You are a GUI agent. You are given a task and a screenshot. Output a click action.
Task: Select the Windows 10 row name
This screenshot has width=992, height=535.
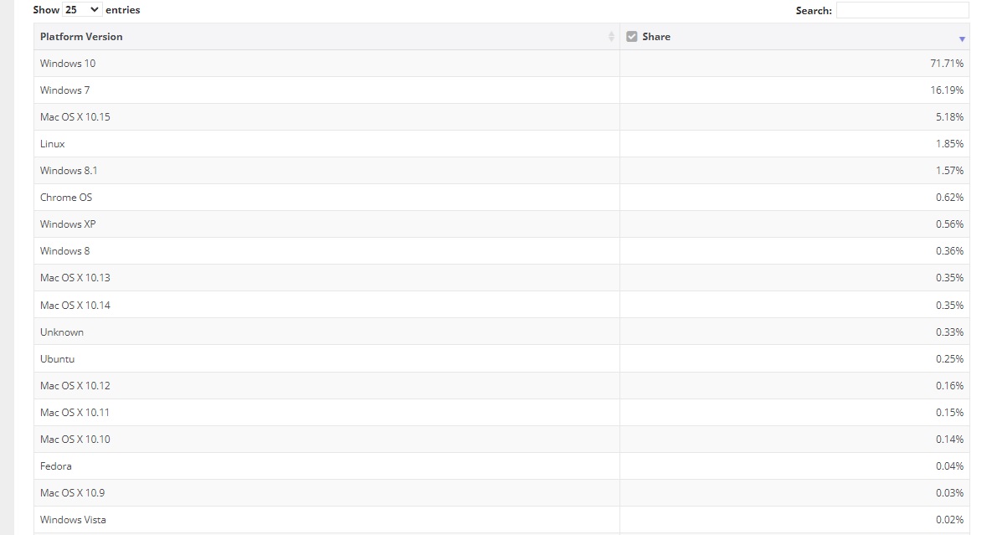(68, 64)
